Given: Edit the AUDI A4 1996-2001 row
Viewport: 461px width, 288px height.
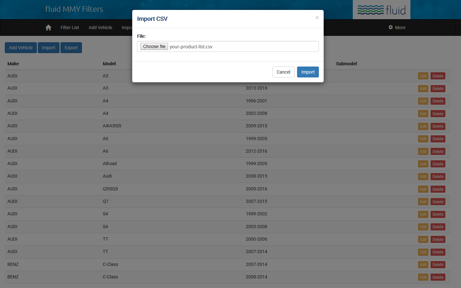Looking at the screenshot, I should point(423,101).
